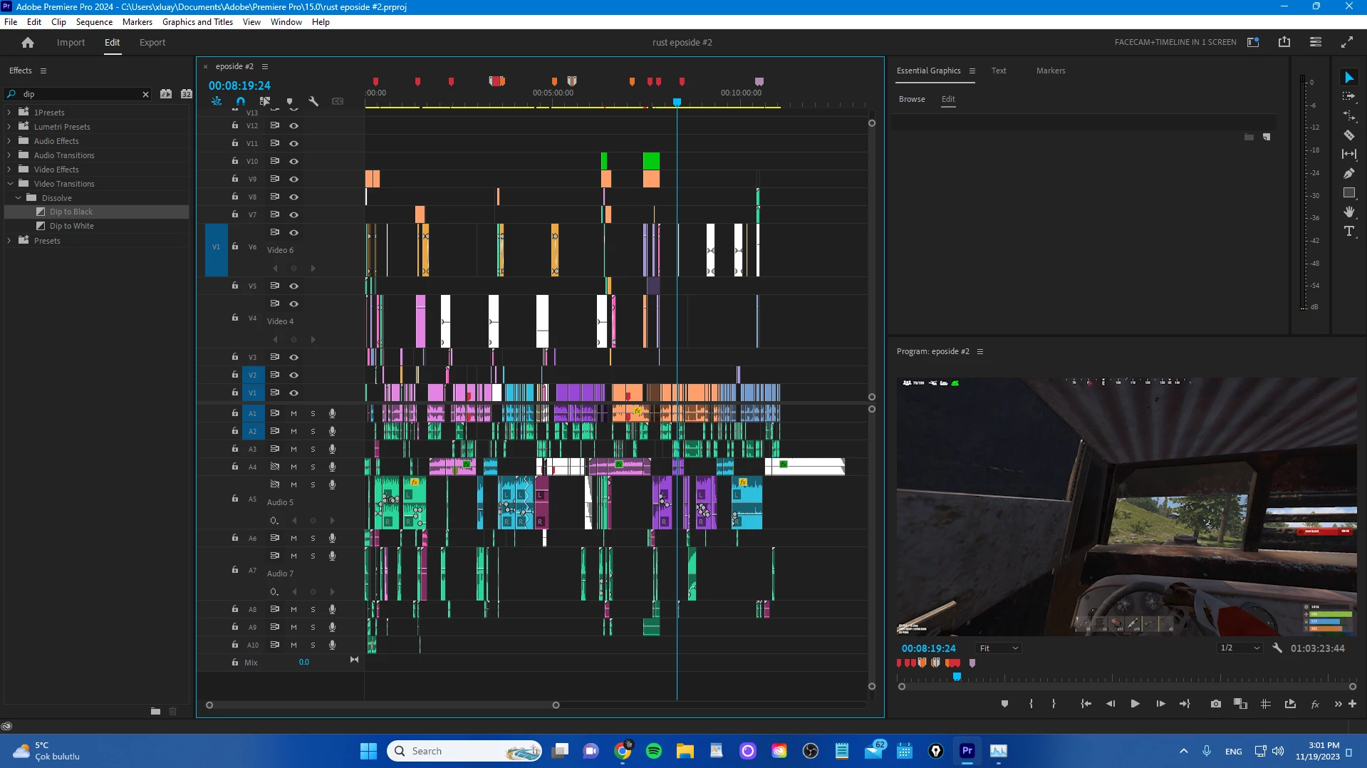This screenshot has width=1367, height=768.
Task: Select the Rectangle tool
Action: coord(1349,192)
